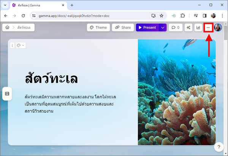Open the card's vertical dots menu

click(12, 45)
